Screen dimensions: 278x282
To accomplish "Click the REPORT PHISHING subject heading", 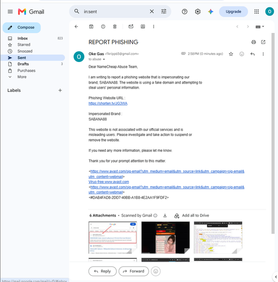I will [x=114, y=42].
